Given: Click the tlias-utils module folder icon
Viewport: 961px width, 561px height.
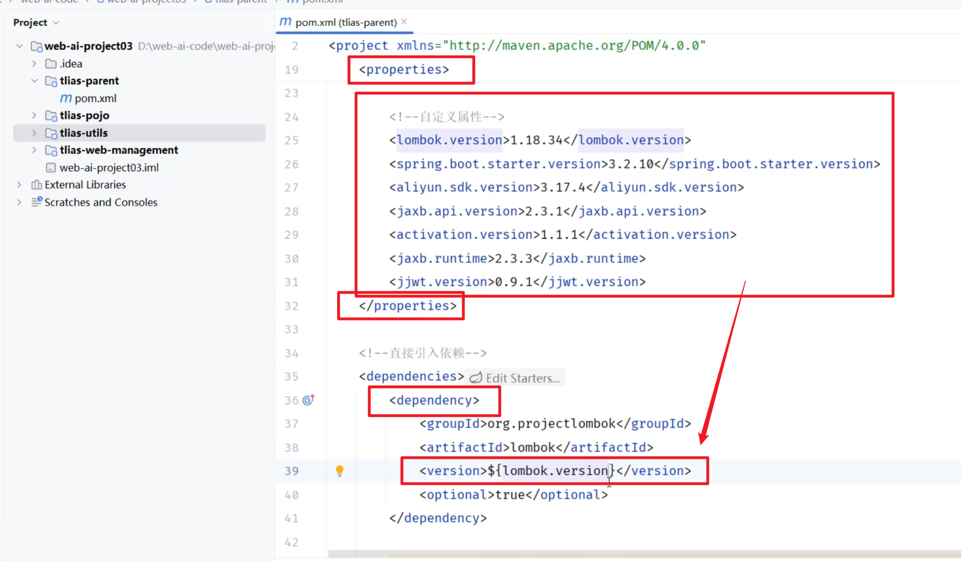Looking at the screenshot, I should click(51, 133).
